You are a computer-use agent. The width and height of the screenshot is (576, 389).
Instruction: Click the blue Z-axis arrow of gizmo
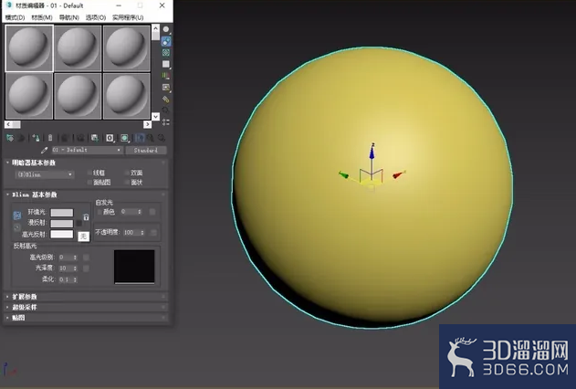click(372, 152)
